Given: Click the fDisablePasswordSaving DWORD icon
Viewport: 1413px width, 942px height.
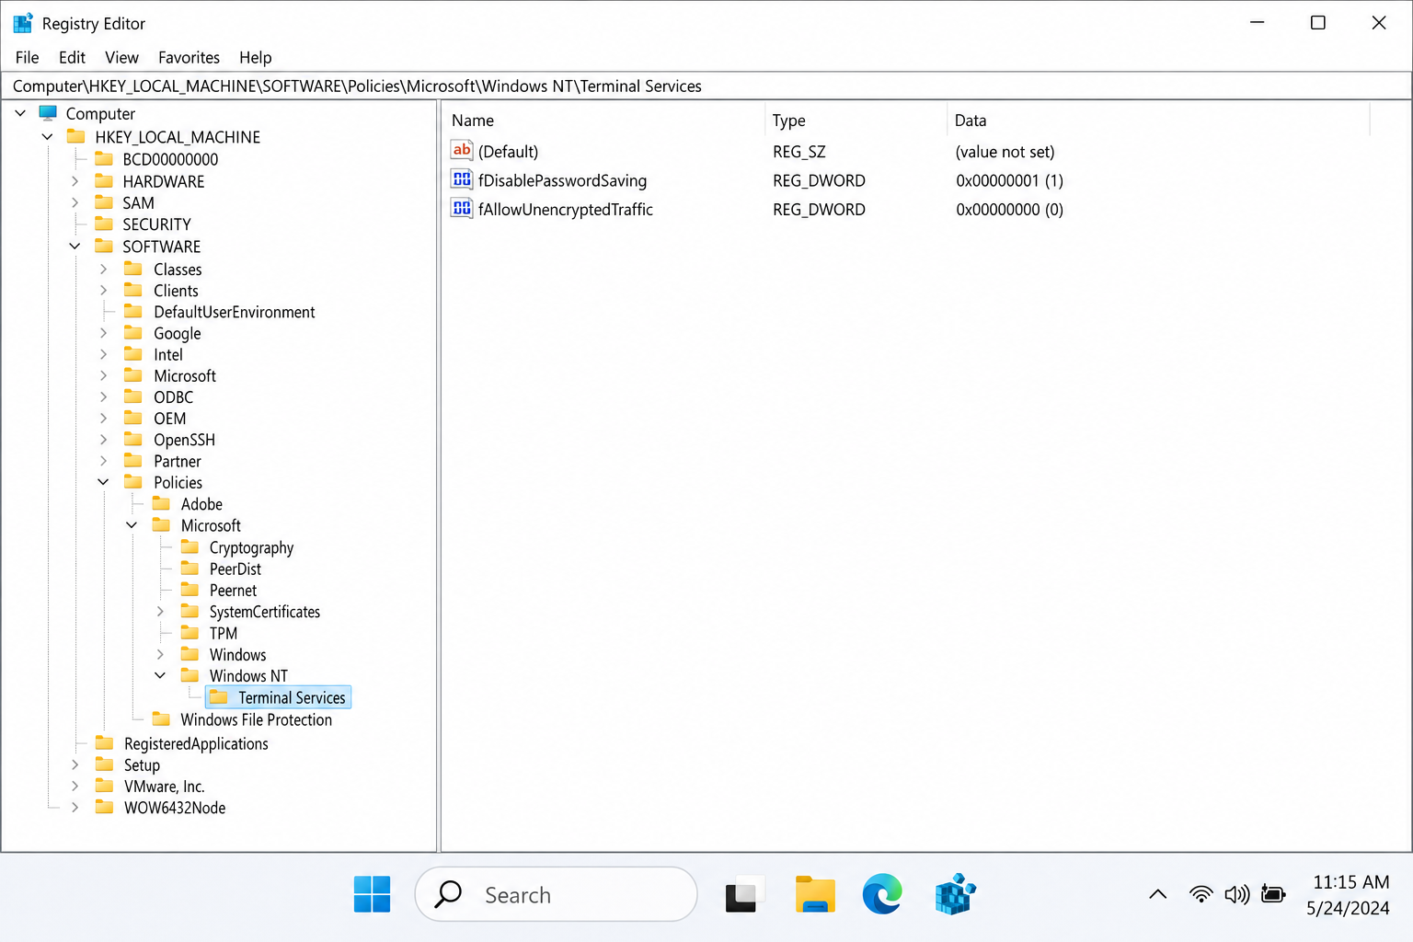Looking at the screenshot, I should 462,179.
